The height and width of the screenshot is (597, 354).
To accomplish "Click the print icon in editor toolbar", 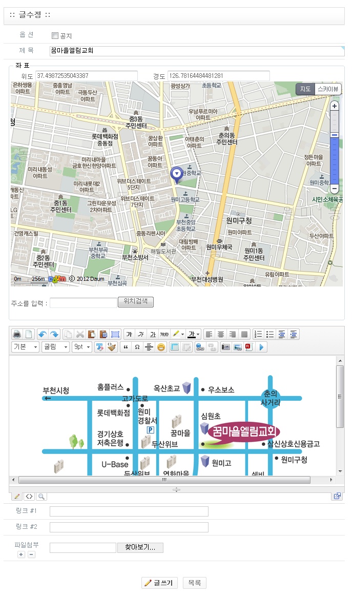I will click(17, 334).
